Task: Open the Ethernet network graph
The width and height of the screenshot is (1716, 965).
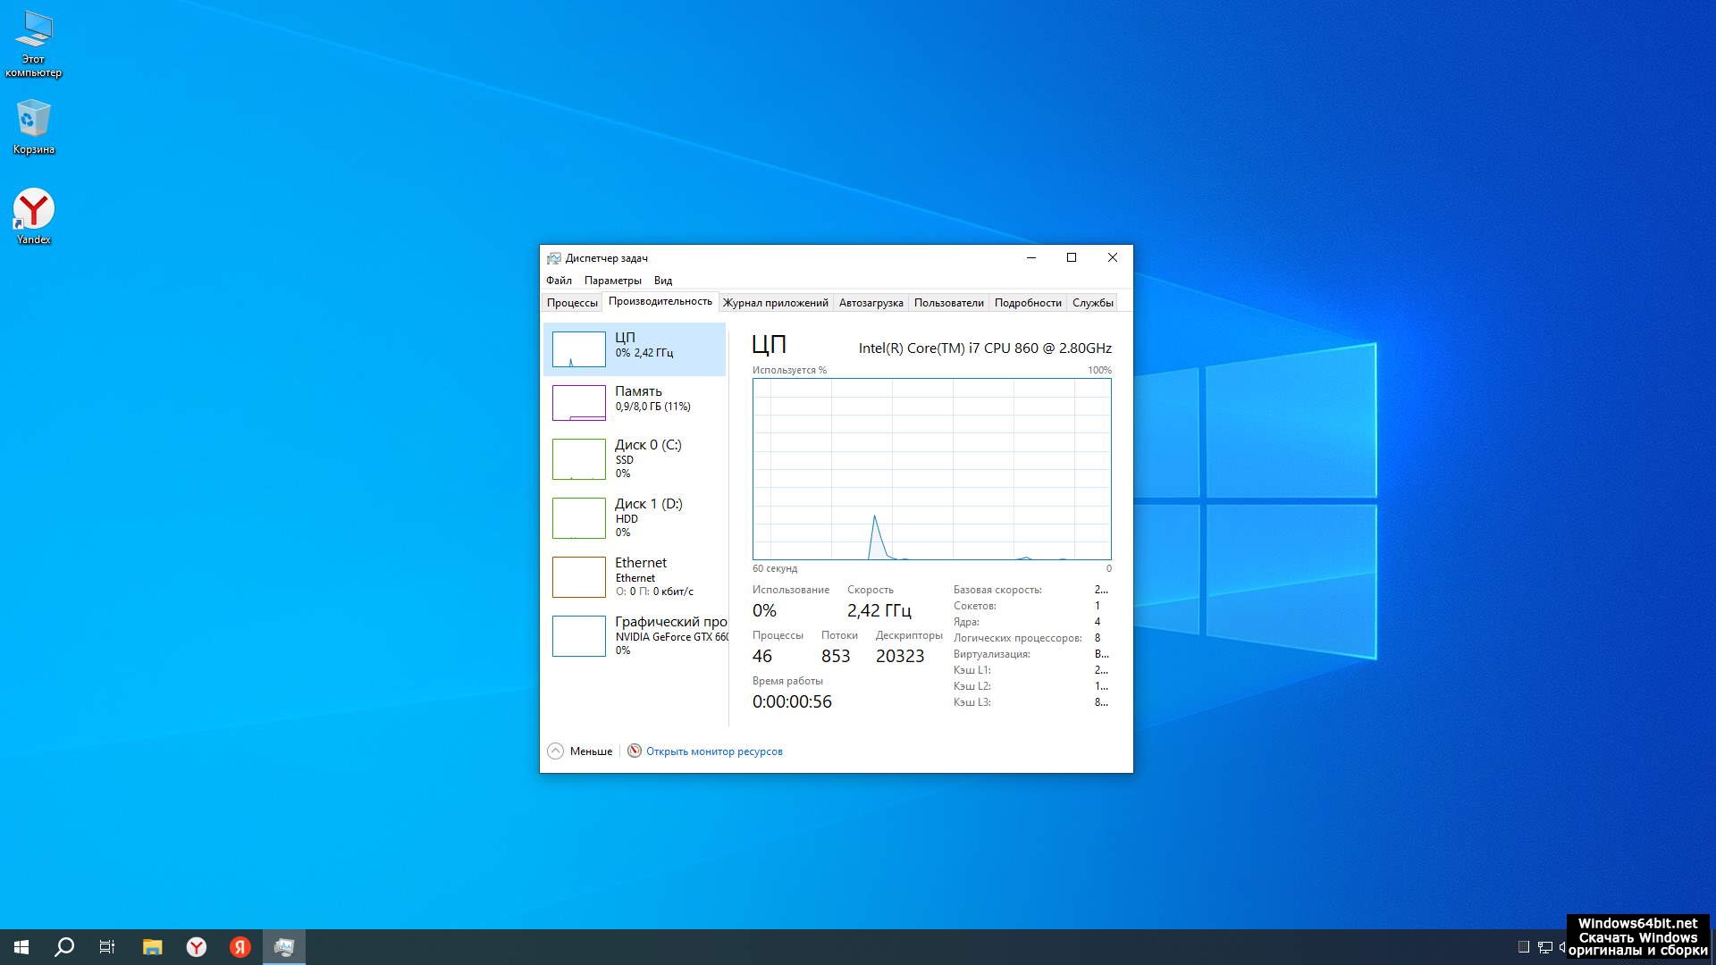Action: click(x=634, y=576)
